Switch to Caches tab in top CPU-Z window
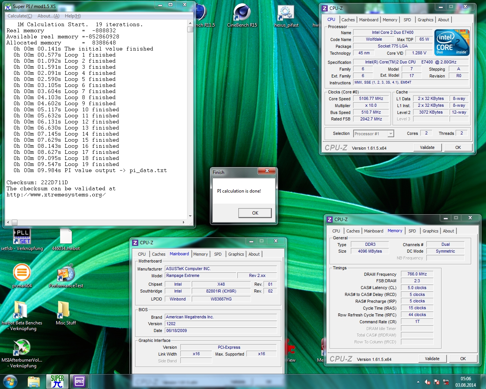486x389 pixels. tap(348, 20)
